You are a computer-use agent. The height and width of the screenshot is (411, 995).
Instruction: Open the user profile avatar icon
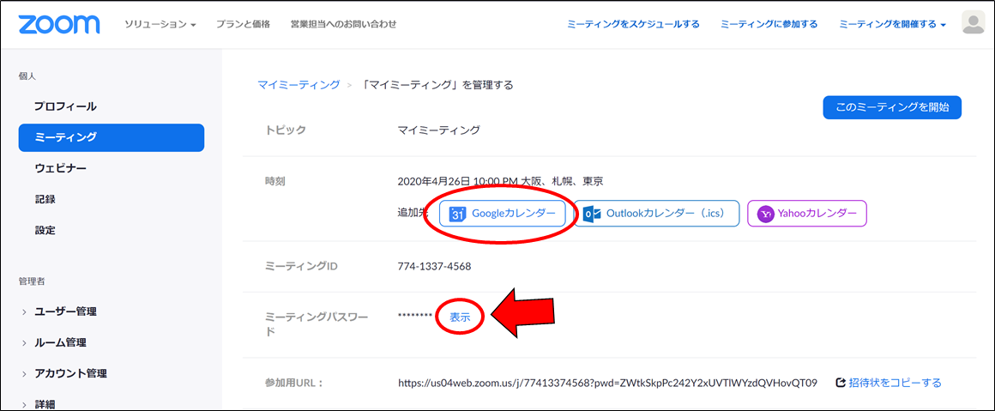click(x=973, y=24)
